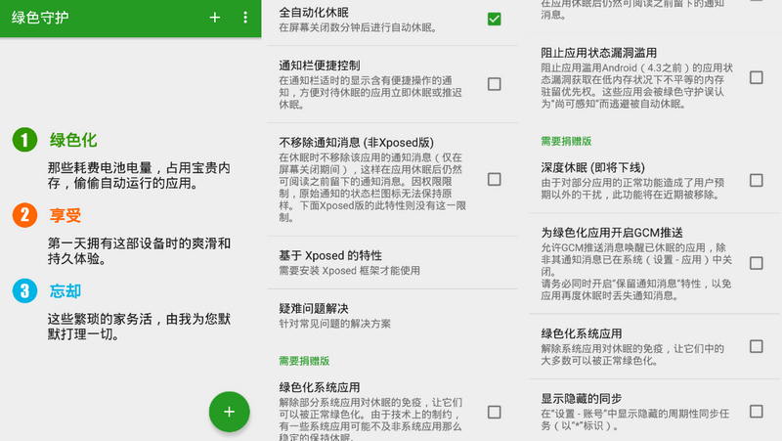
Task: Tap the orange number 2 circle
Action: pos(24,215)
